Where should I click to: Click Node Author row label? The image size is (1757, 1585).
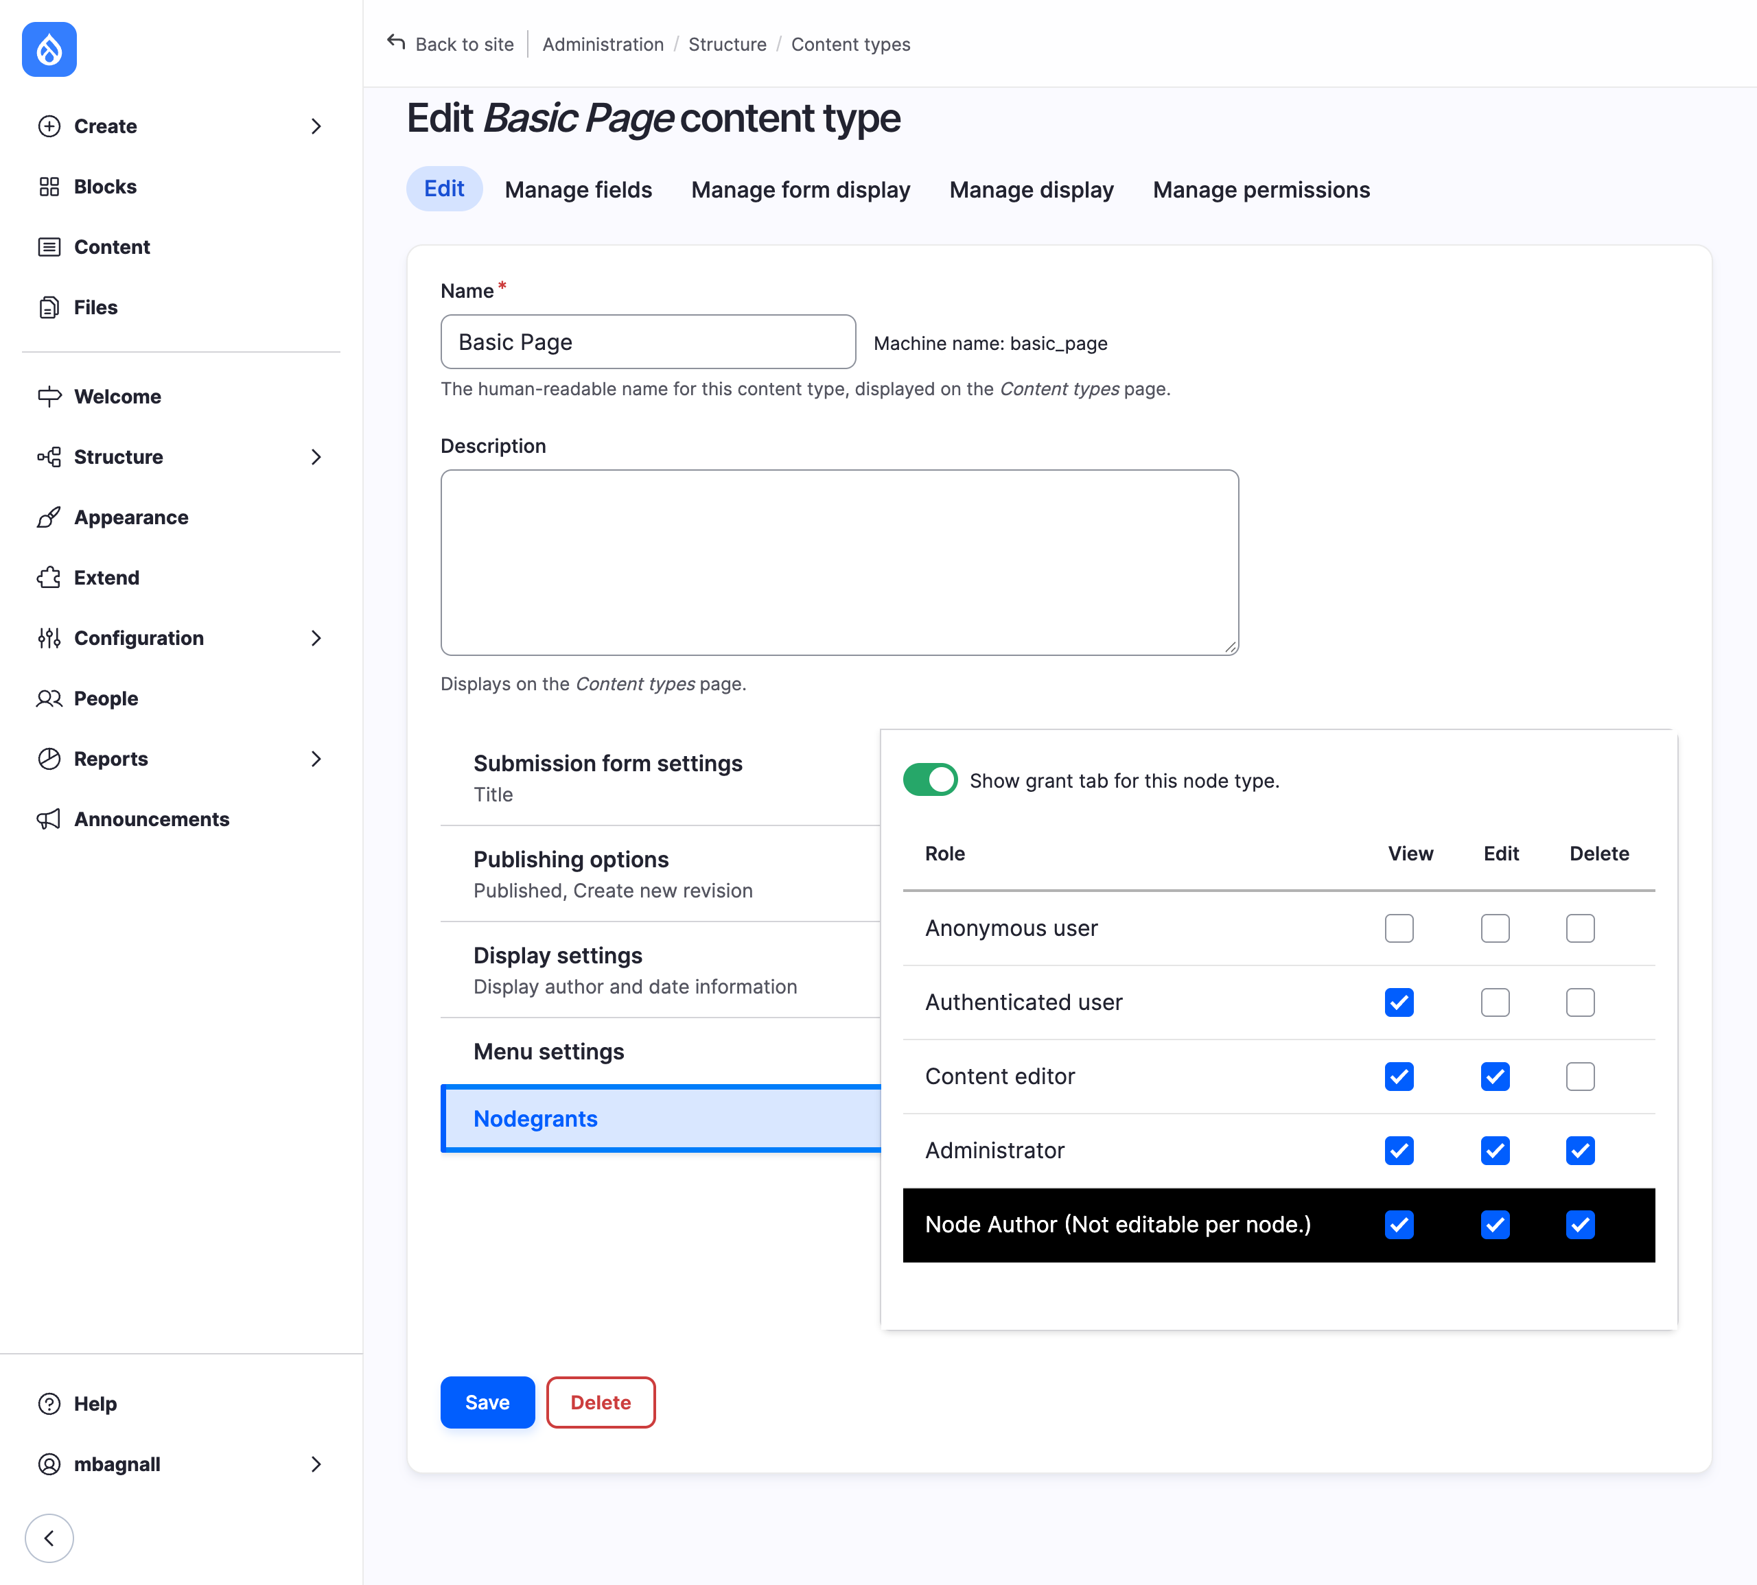point(1117,1225)
